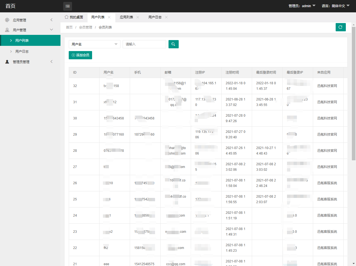Collapse the 用户管理 sidebar menu
Image resolution: width=356 pixels, height=266 pixels.
click(x=30, y=30)
